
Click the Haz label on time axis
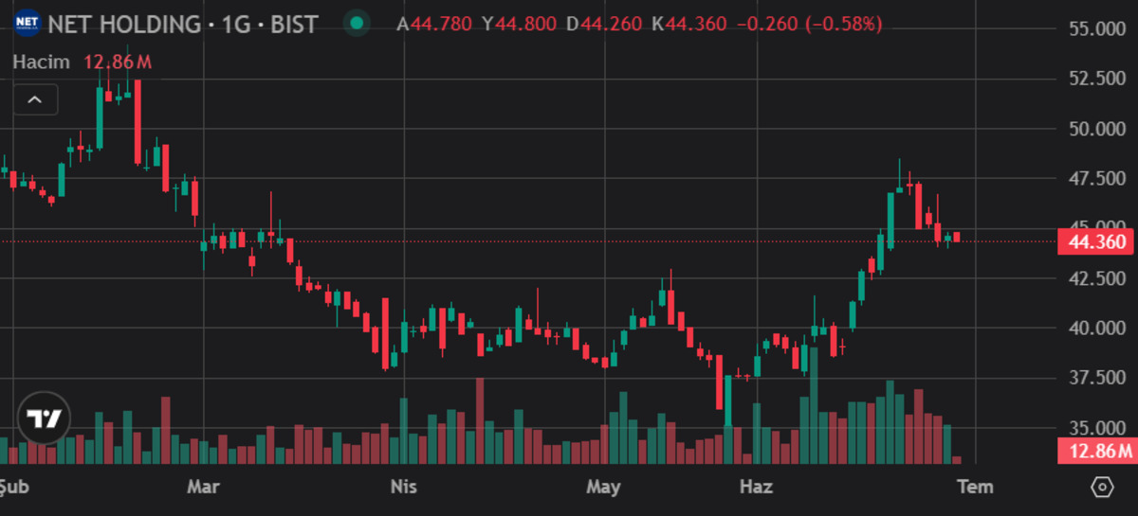coord(756,487)
